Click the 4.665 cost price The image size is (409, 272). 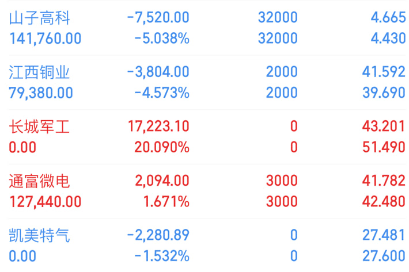click(388, 17)
